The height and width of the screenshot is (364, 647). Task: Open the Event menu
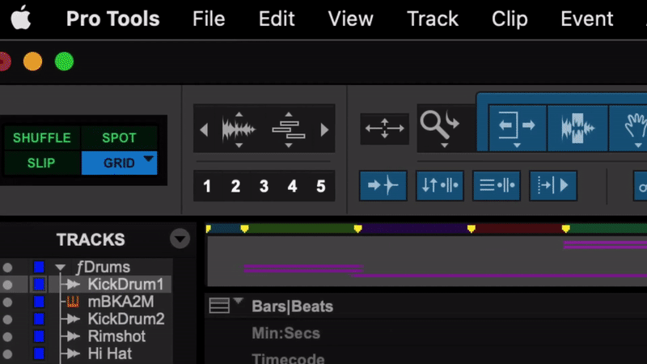(x=587, y=19)
